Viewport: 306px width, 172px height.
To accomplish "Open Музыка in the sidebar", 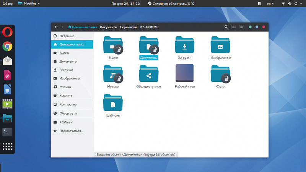I will coord(72,87).
